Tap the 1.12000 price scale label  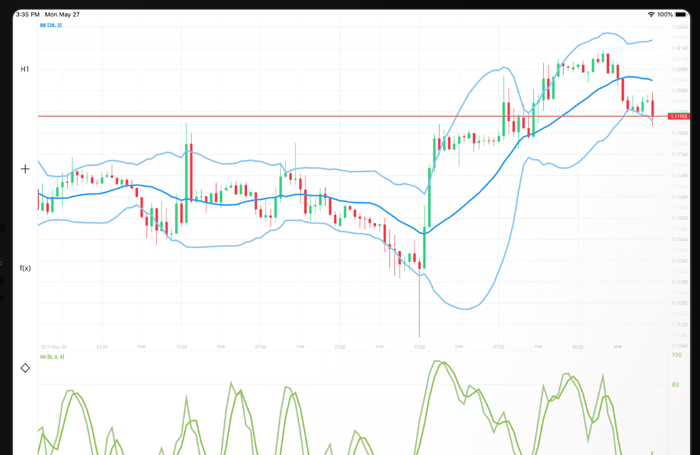point(679,90)
